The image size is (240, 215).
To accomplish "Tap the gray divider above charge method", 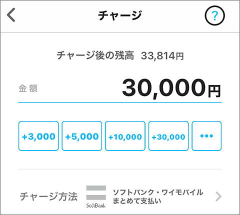I will [120, 169].
